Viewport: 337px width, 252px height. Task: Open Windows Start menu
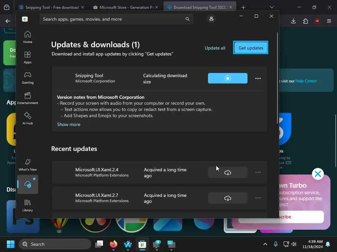(x=11, y=244)
